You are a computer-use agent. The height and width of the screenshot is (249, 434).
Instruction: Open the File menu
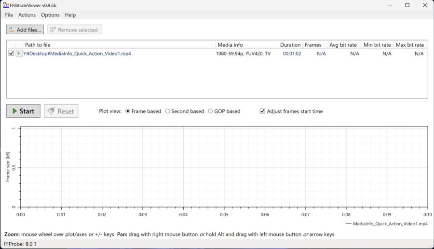[x=9, y=15]
